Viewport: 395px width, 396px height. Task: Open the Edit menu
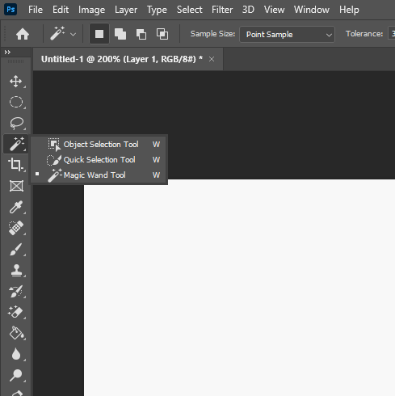click(61, 10)
